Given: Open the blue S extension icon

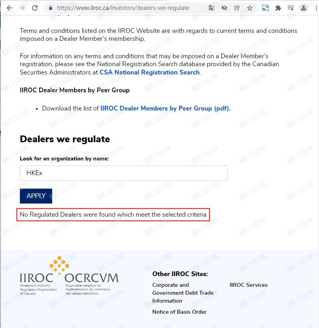Looking at the screenshot, I should (266, 8).
